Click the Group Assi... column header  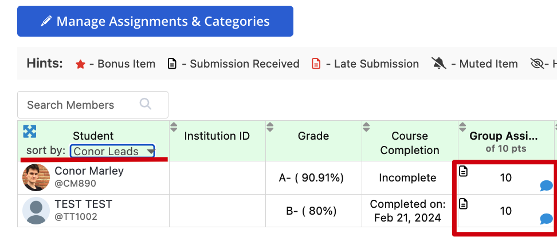tap(503, 136)
